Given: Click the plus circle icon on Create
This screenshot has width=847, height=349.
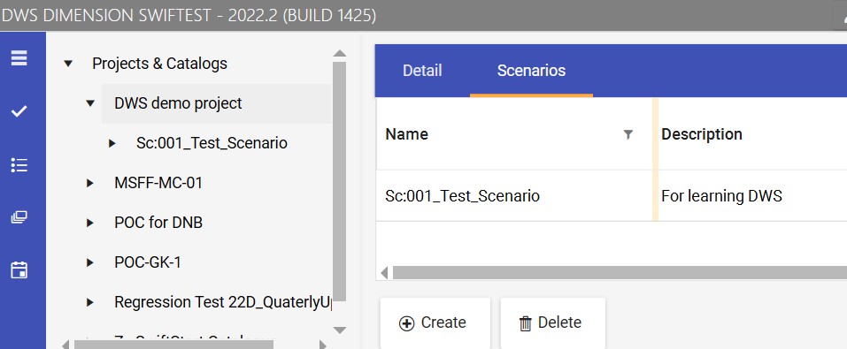Looking at the screenshot, I should tap(406, 323).
